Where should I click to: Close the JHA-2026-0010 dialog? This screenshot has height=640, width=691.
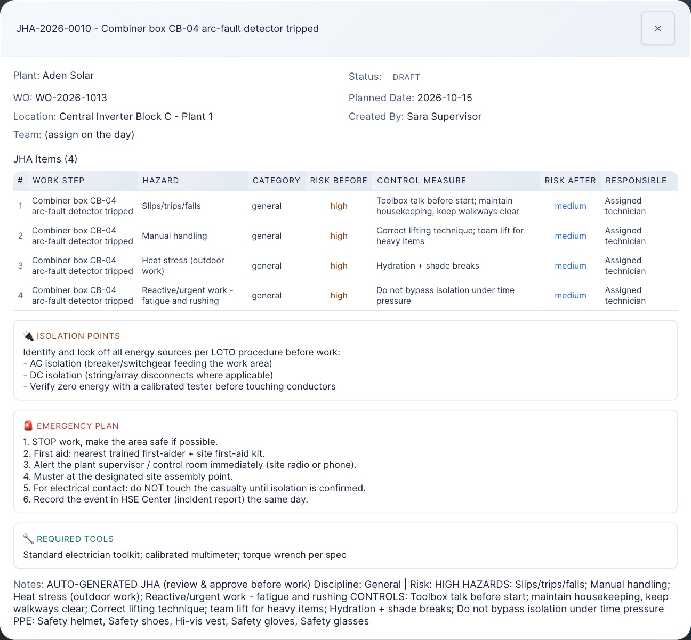657,28
